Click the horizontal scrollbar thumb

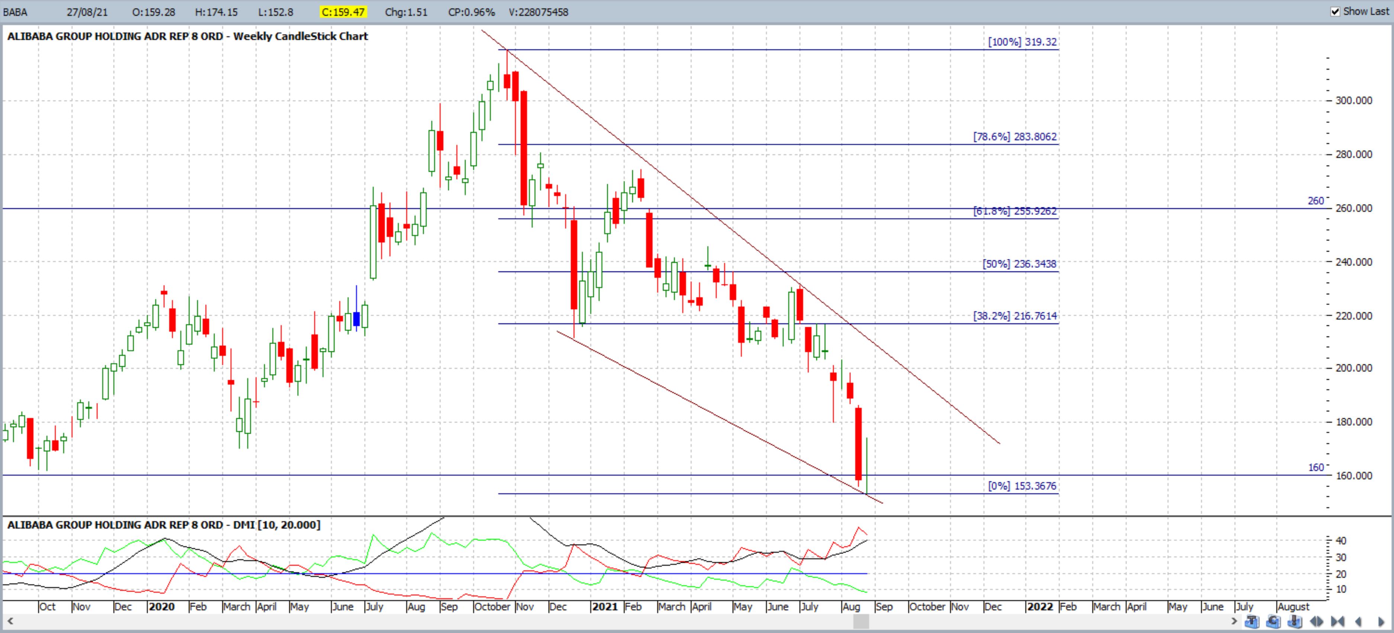click(861, 621)
